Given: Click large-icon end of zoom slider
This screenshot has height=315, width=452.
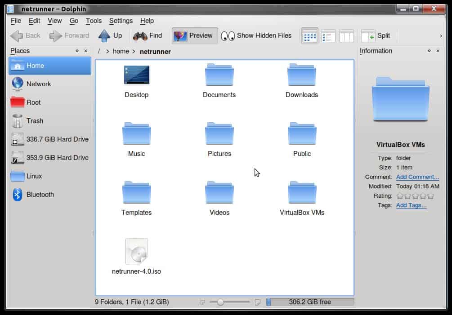Looking at the screenshot, I should tap(258, 302).
